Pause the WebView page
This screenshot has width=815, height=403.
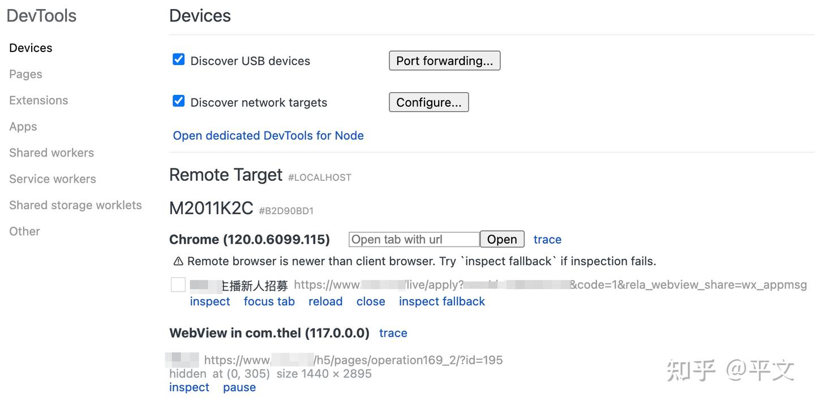coord(239,387)
